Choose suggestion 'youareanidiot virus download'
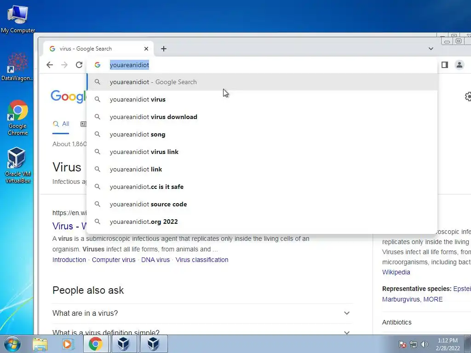 (262, 117)
